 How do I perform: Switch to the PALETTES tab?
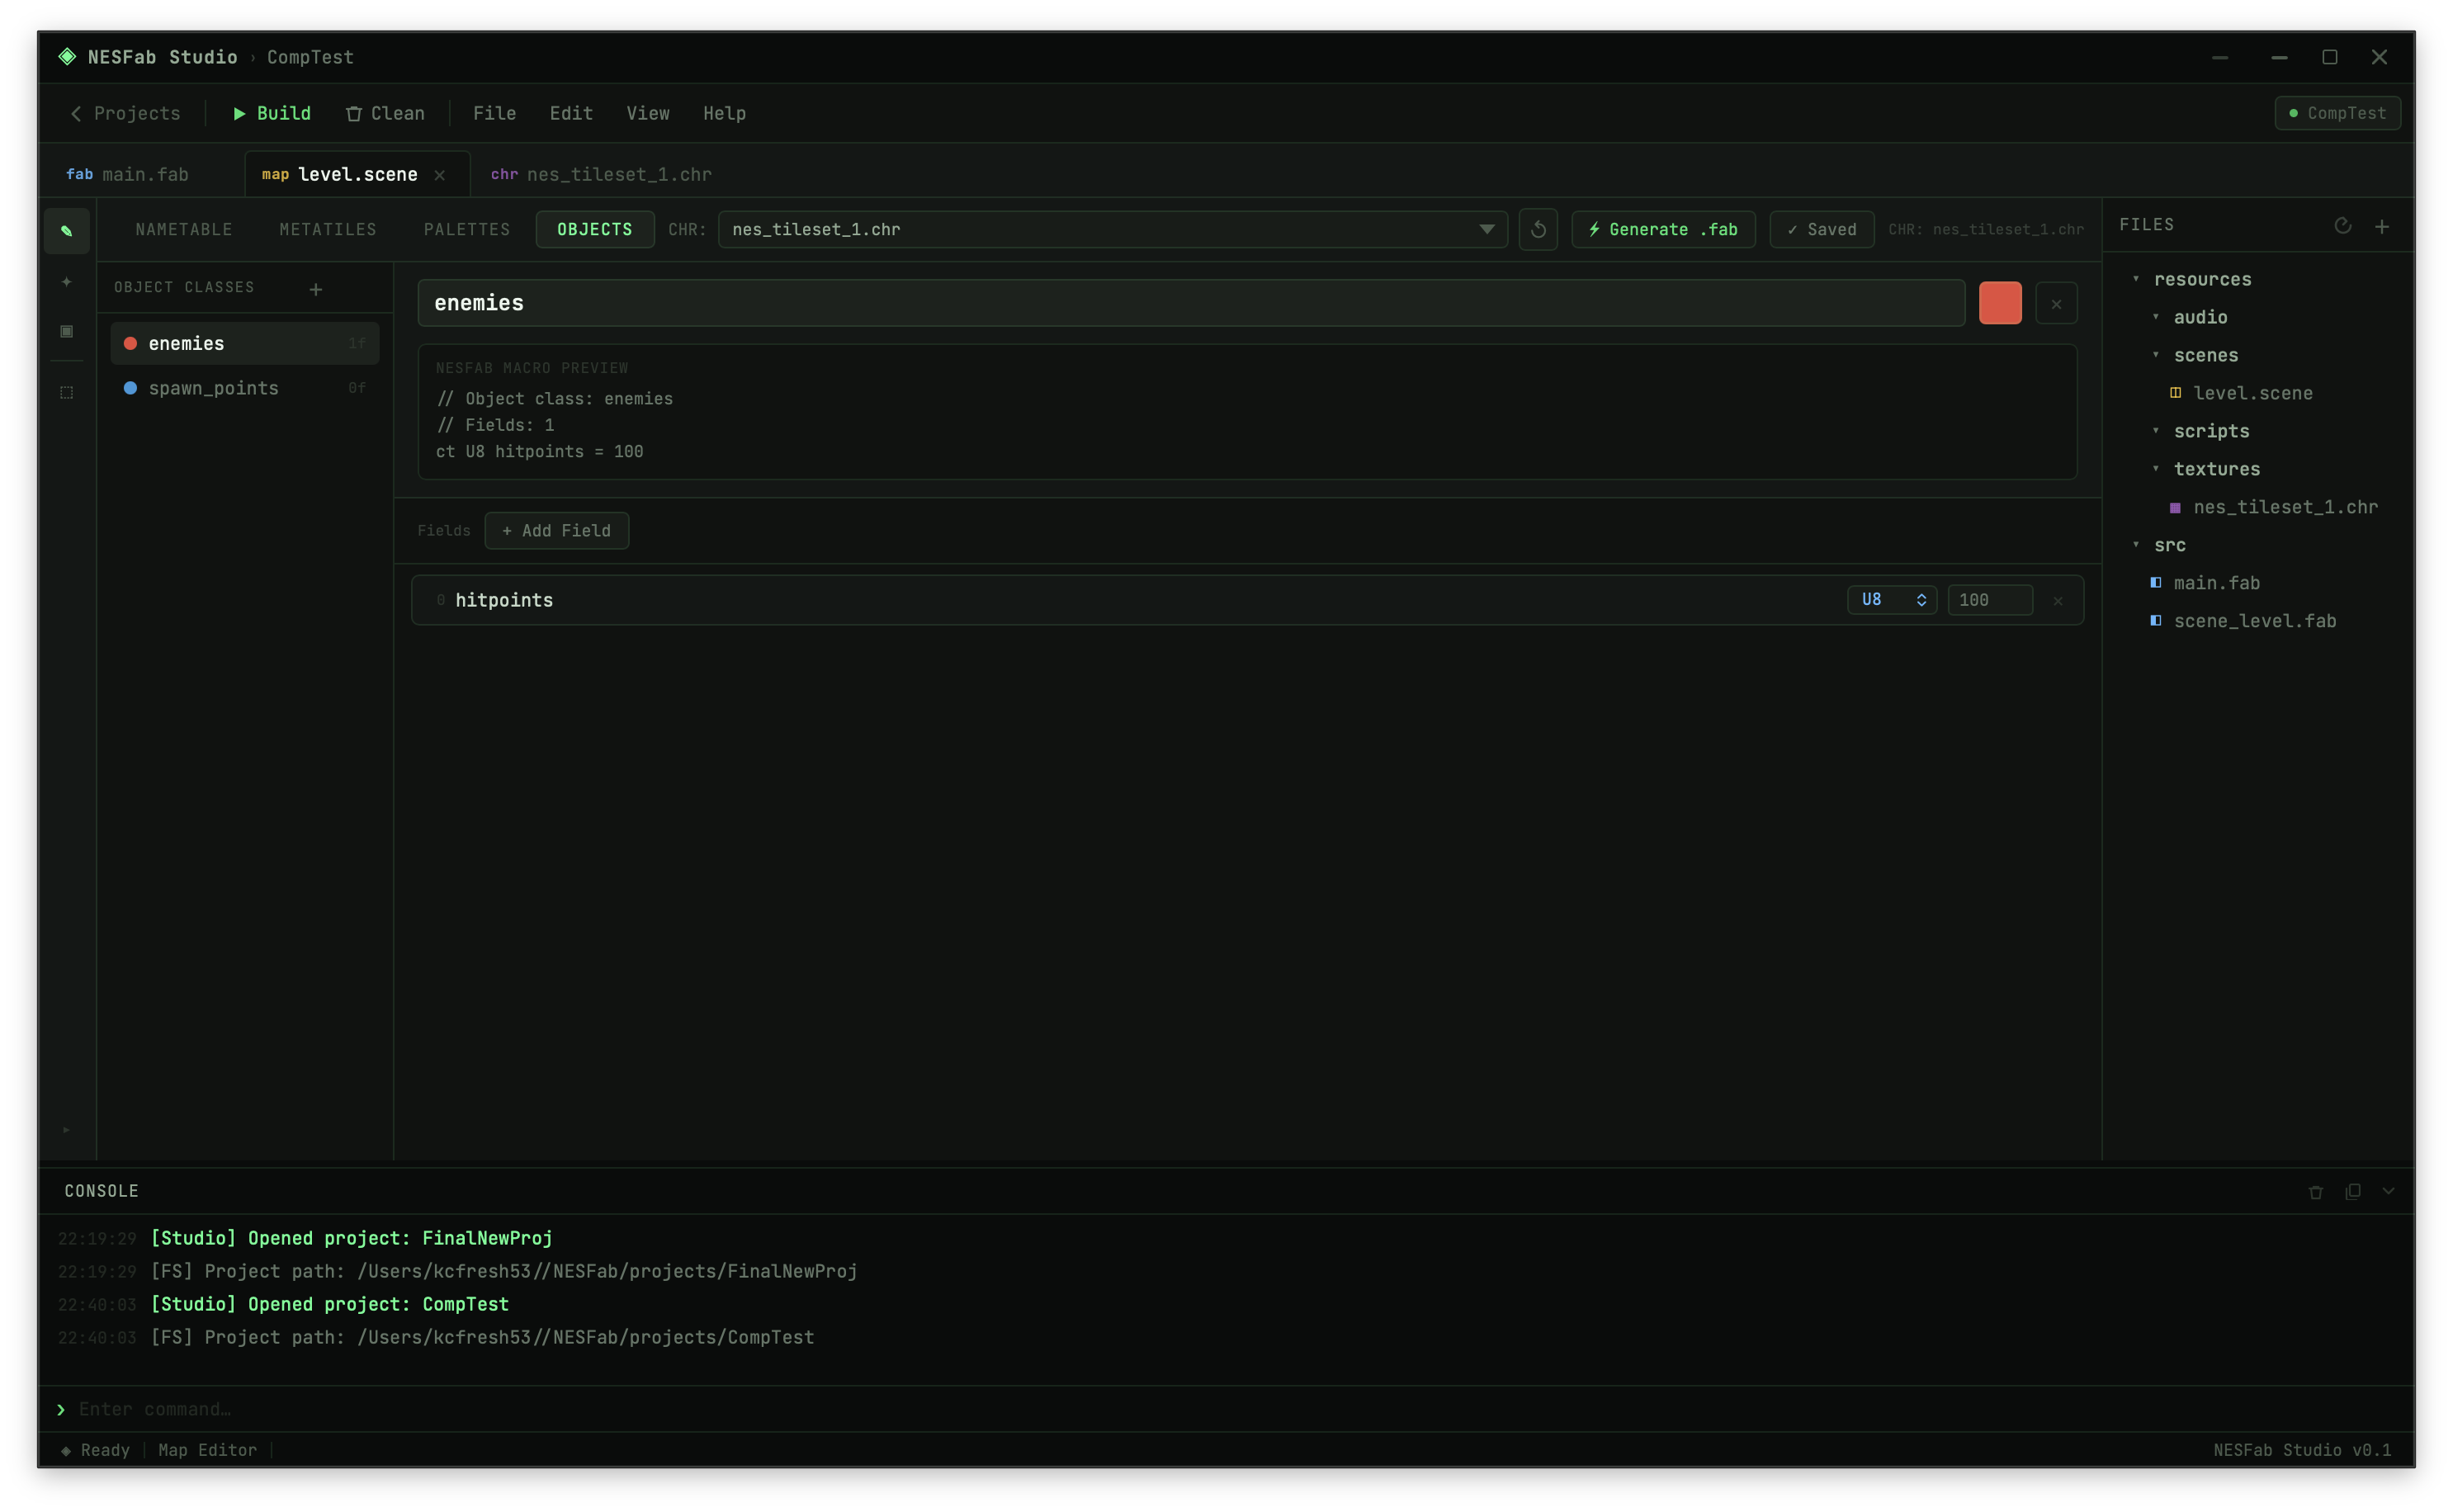tap(466, 230)
